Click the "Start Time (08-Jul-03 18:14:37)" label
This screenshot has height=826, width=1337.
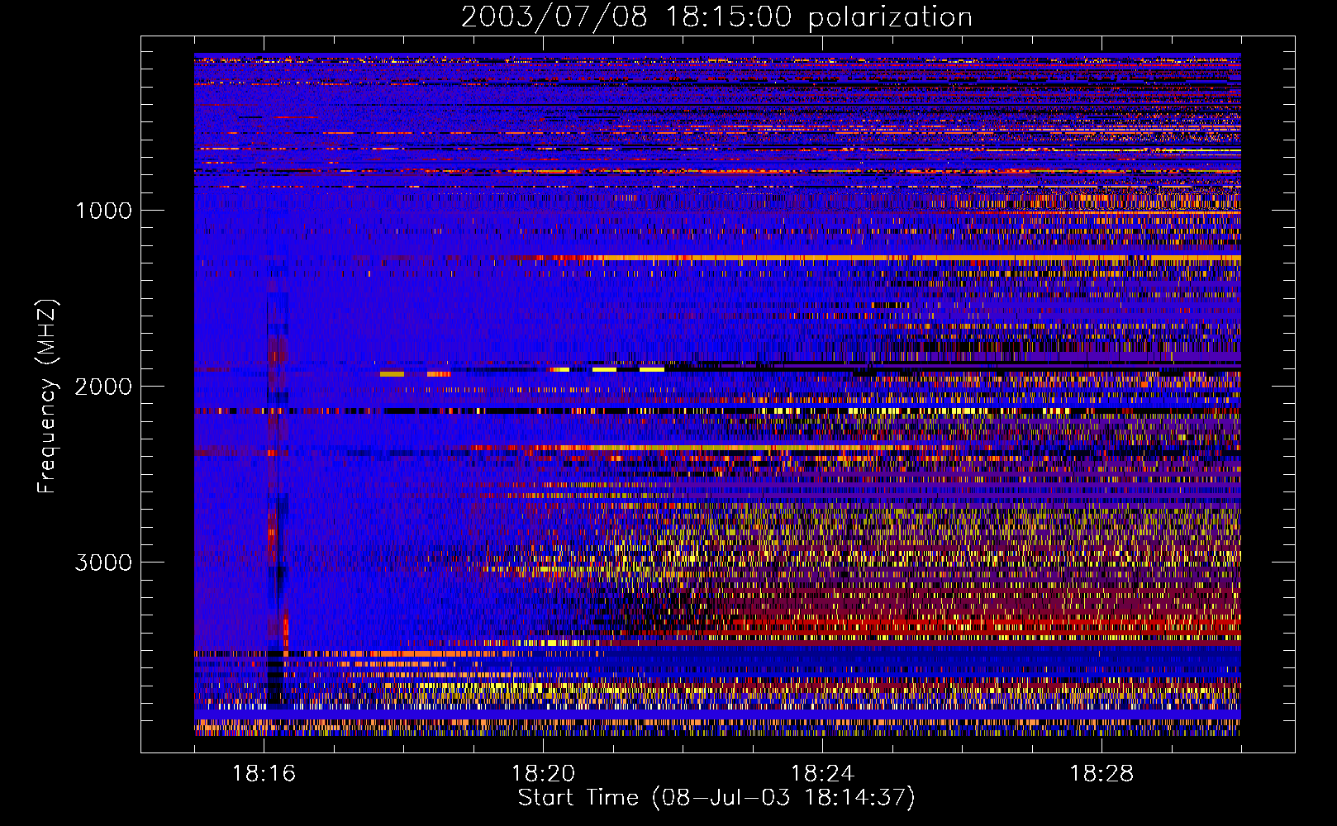tap(716, 798)
